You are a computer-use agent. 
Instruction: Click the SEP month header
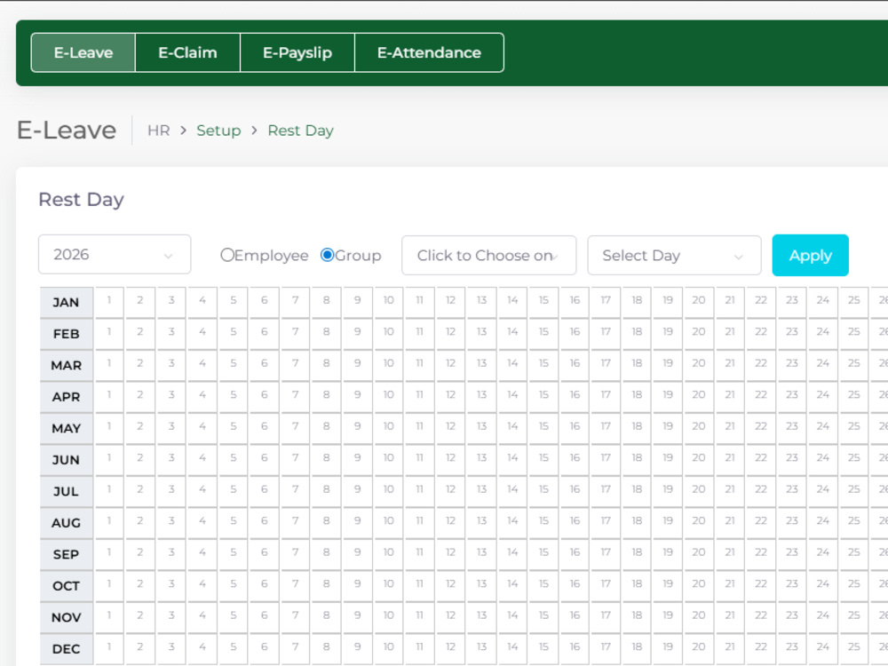coord(67,554)
